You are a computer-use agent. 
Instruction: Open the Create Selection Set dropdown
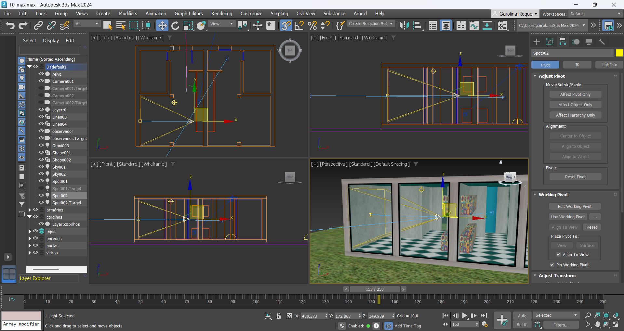click(371, 24)
